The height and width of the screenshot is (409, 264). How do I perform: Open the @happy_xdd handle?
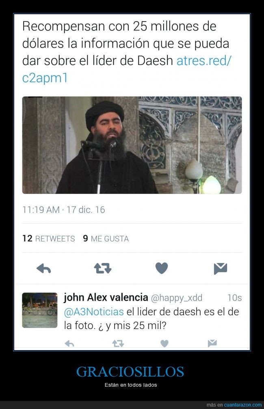click(x=177, y=298)
